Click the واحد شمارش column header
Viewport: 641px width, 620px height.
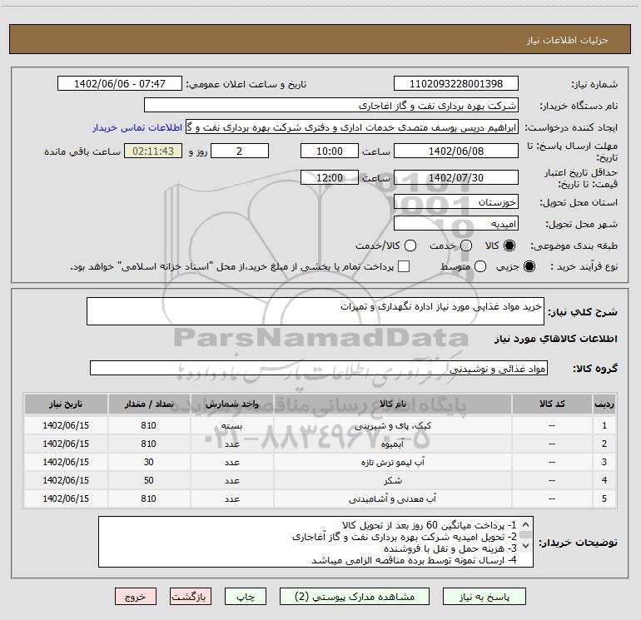coord(231,404)
